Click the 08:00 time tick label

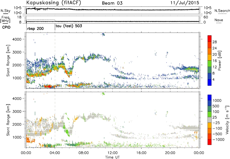(84, 153)
